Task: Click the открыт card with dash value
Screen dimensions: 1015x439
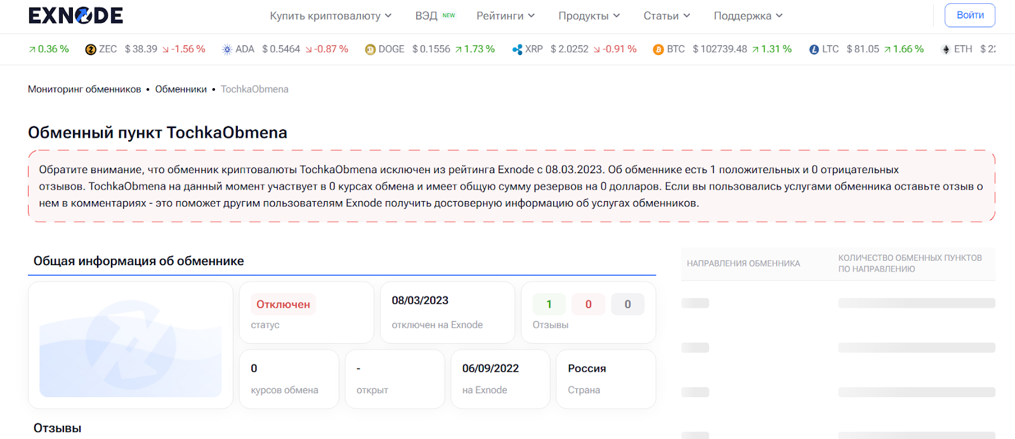Action: point(395,379)
